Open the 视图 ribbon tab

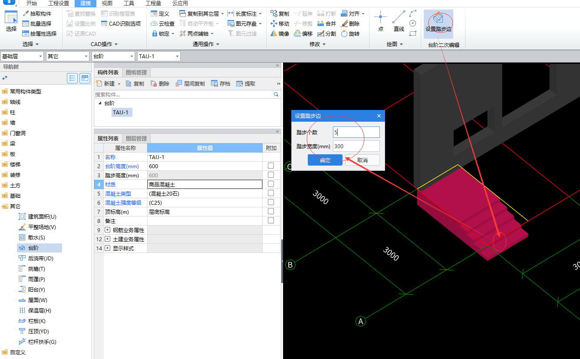point(107,3)
